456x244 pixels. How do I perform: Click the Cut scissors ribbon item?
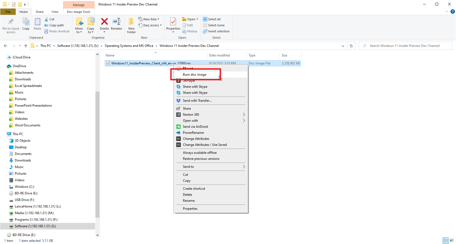(50, 19)
